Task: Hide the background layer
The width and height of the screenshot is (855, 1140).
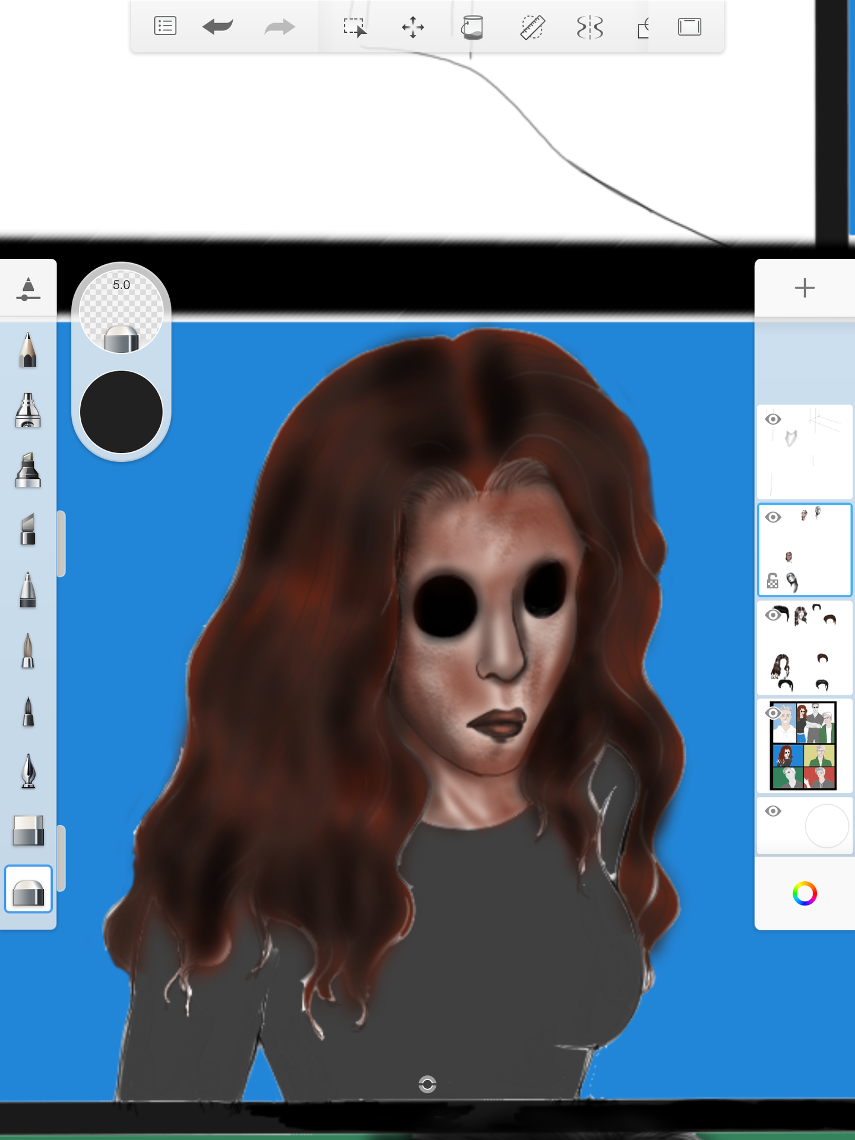Action: (x=772, y=811)
